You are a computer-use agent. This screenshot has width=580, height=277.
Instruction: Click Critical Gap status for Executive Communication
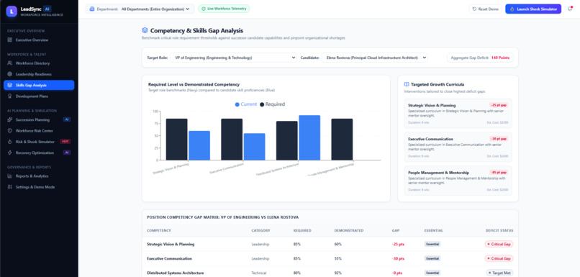(499, 258)
